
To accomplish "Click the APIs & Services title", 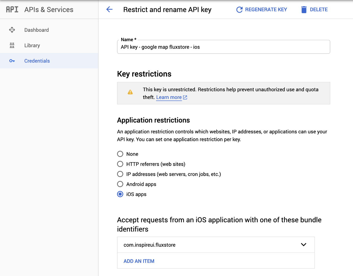I will (x=49, y=10).
